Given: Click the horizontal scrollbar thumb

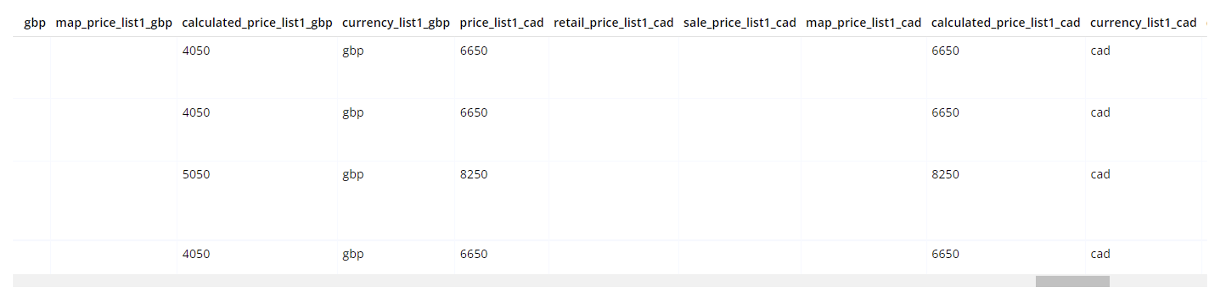Looking at the screenshot, I should point(1072,281).
